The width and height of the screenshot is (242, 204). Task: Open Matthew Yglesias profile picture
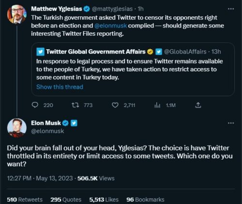(17, 14)
